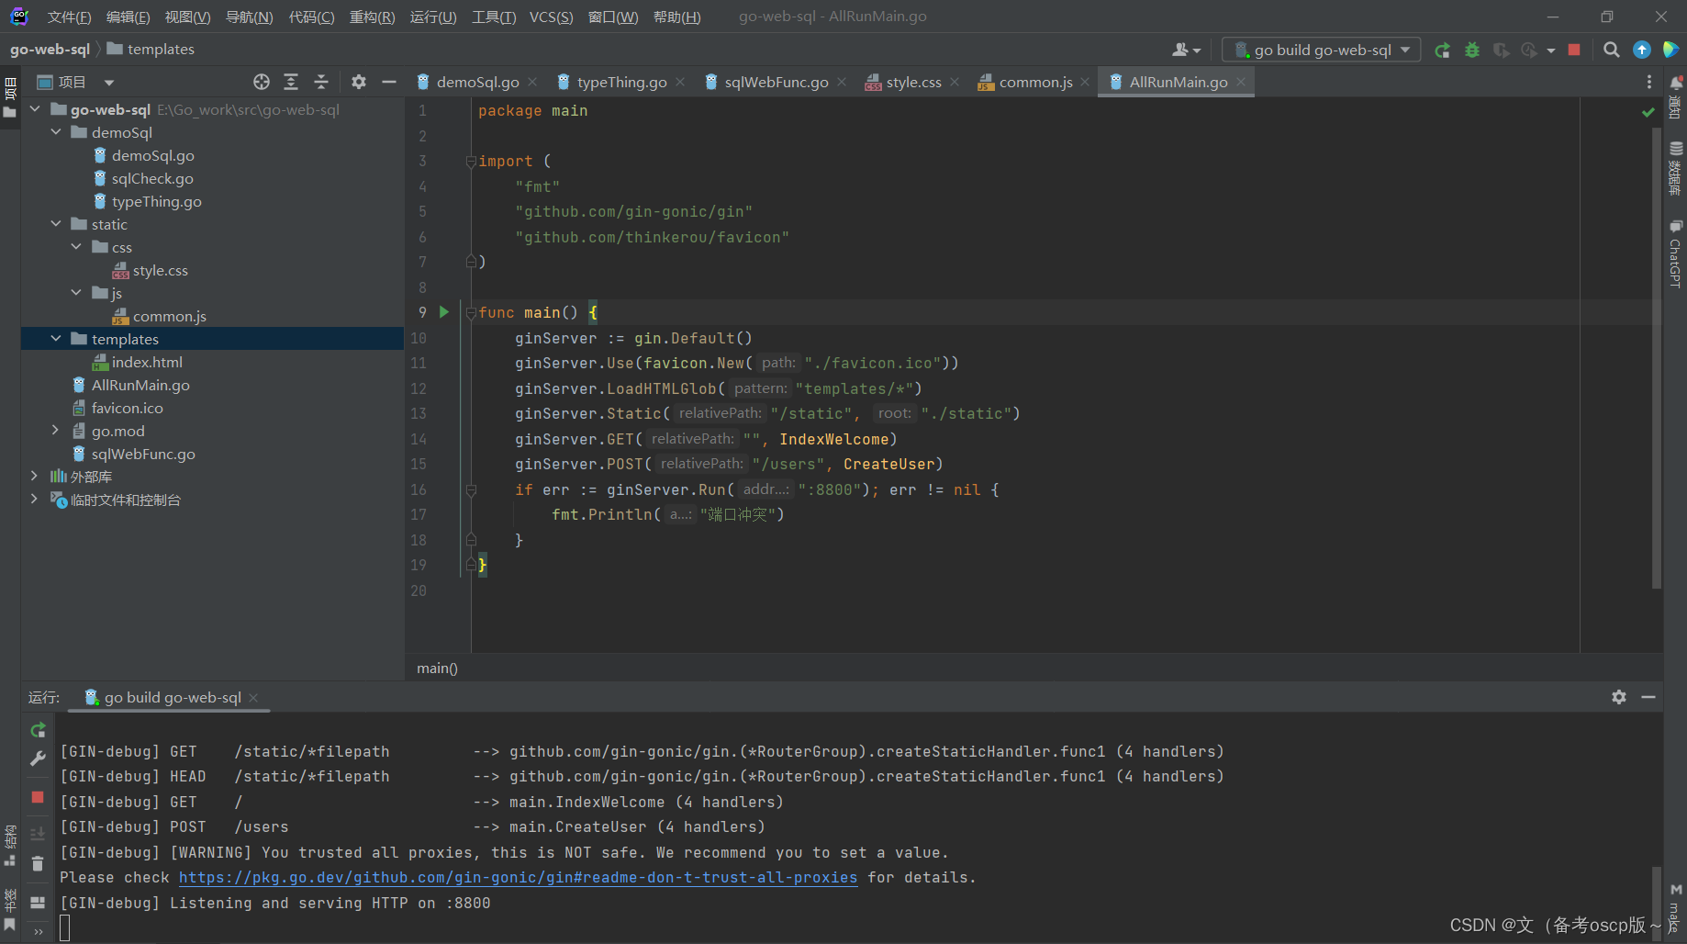Select opened file with crosshair icon
1687x944 pixels.
point(262,82)
